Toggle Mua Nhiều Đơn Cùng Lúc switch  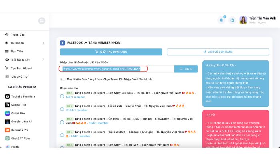coord(62,79)
